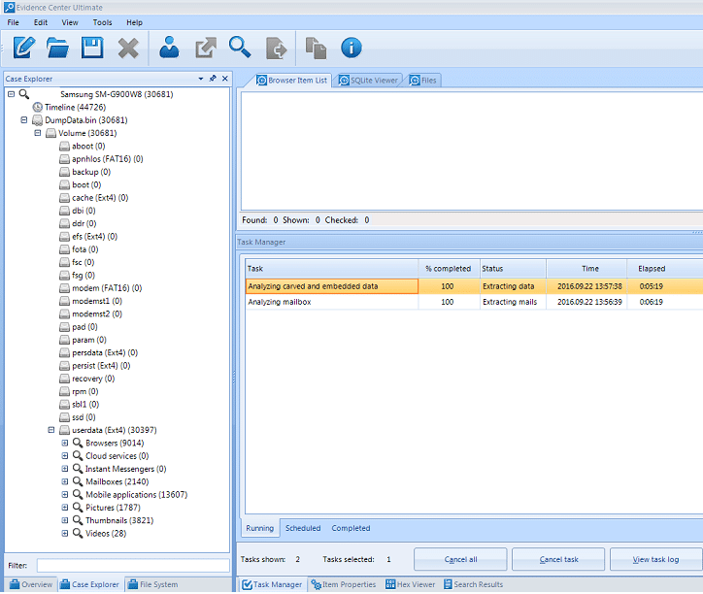The width and height of the screenshot is (703, 594).
Task: Click the blue person icon in toolbar
Action: (x=169, y=48)
